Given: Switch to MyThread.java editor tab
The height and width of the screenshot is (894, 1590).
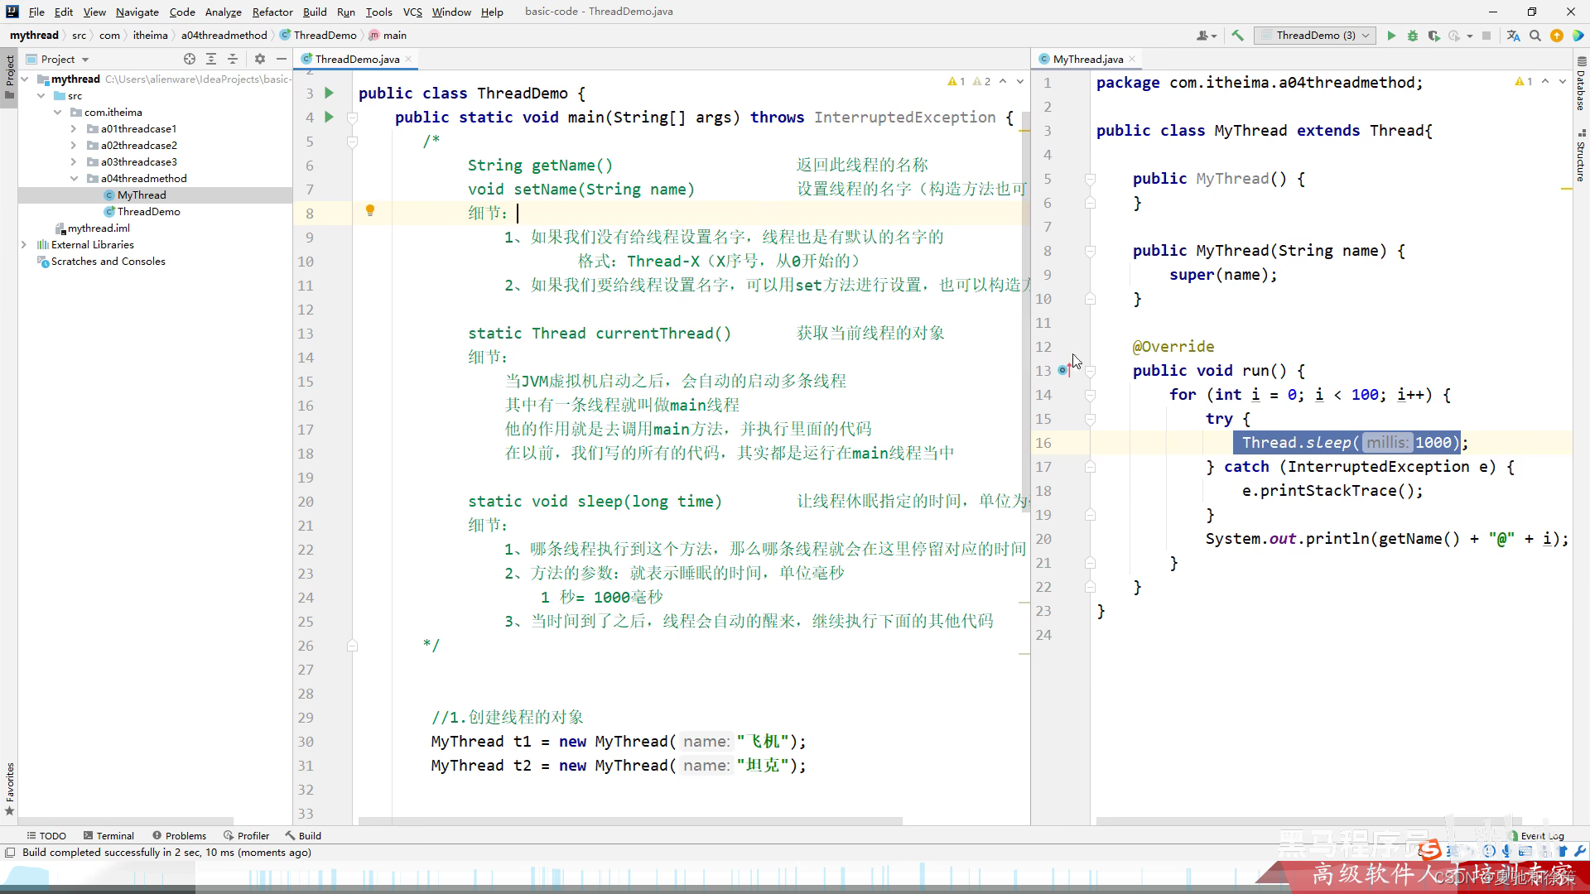Looking at the screenshot, I should pyautogui.click(x=1087, y=59).
